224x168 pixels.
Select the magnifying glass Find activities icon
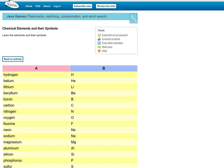[x=99, y=43]
